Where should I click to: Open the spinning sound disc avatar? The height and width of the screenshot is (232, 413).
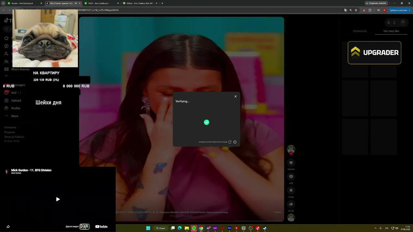tap(291, 217)
